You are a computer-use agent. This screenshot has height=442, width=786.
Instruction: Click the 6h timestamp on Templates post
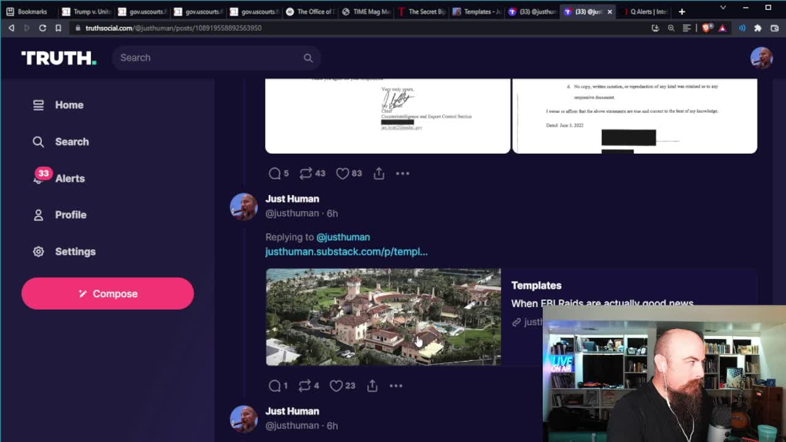click(332, 214)
